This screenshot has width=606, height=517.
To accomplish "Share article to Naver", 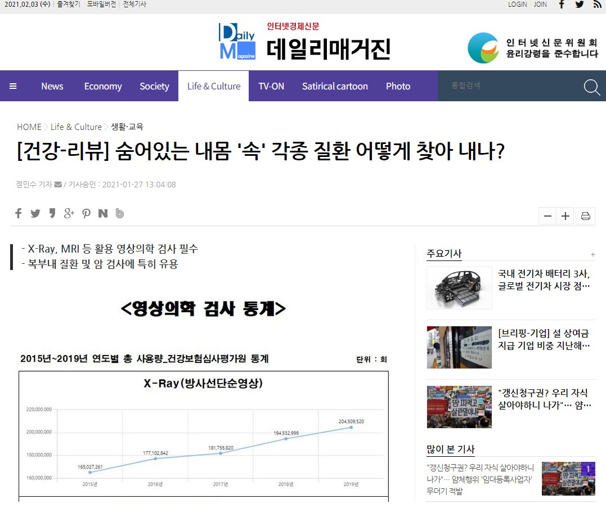I will coord(103,213).
